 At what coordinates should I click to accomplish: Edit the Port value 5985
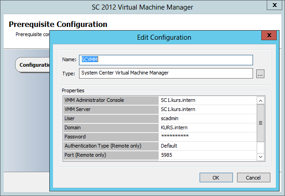point(208,155)
